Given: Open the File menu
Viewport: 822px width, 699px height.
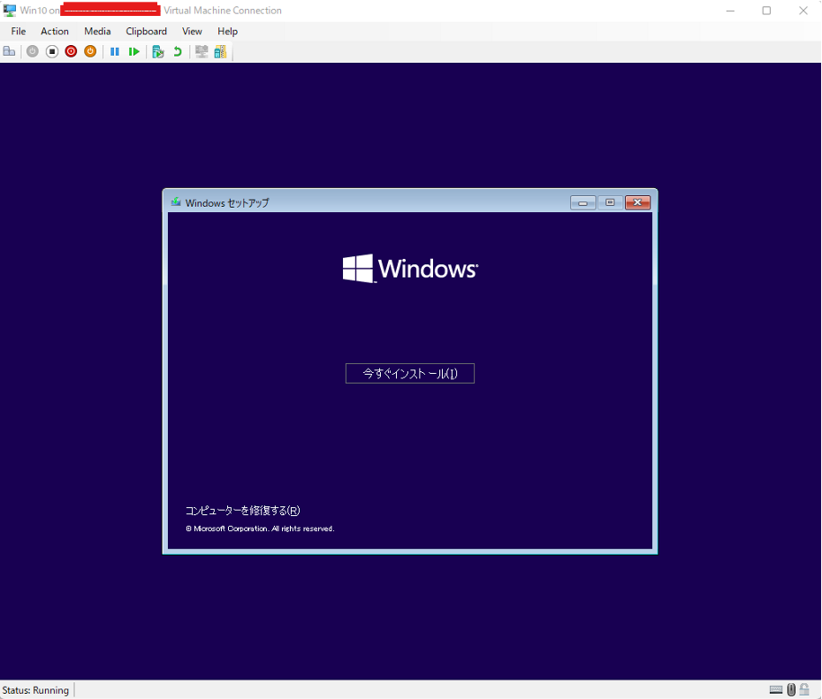Looking at the screenshot, I should click(x=19, y=32).
